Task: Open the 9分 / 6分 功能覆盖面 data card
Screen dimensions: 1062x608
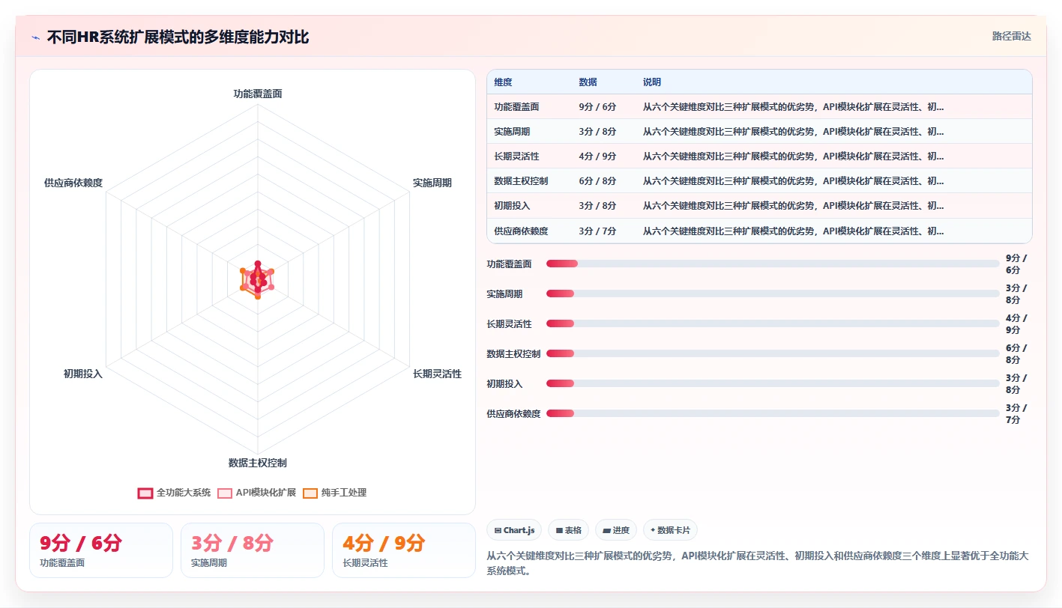Action: point(101,550)
